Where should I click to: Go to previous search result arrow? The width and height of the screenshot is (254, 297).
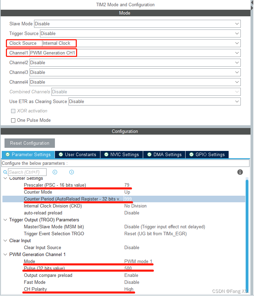[x=55, y=172]
